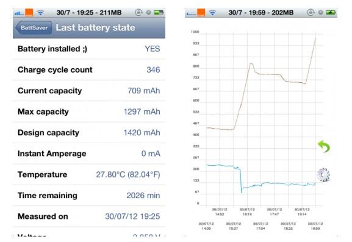Tap the Wi-Fi icon in right status bar
The height and width of the screenshot is (242, 352).
click(212, 13)
